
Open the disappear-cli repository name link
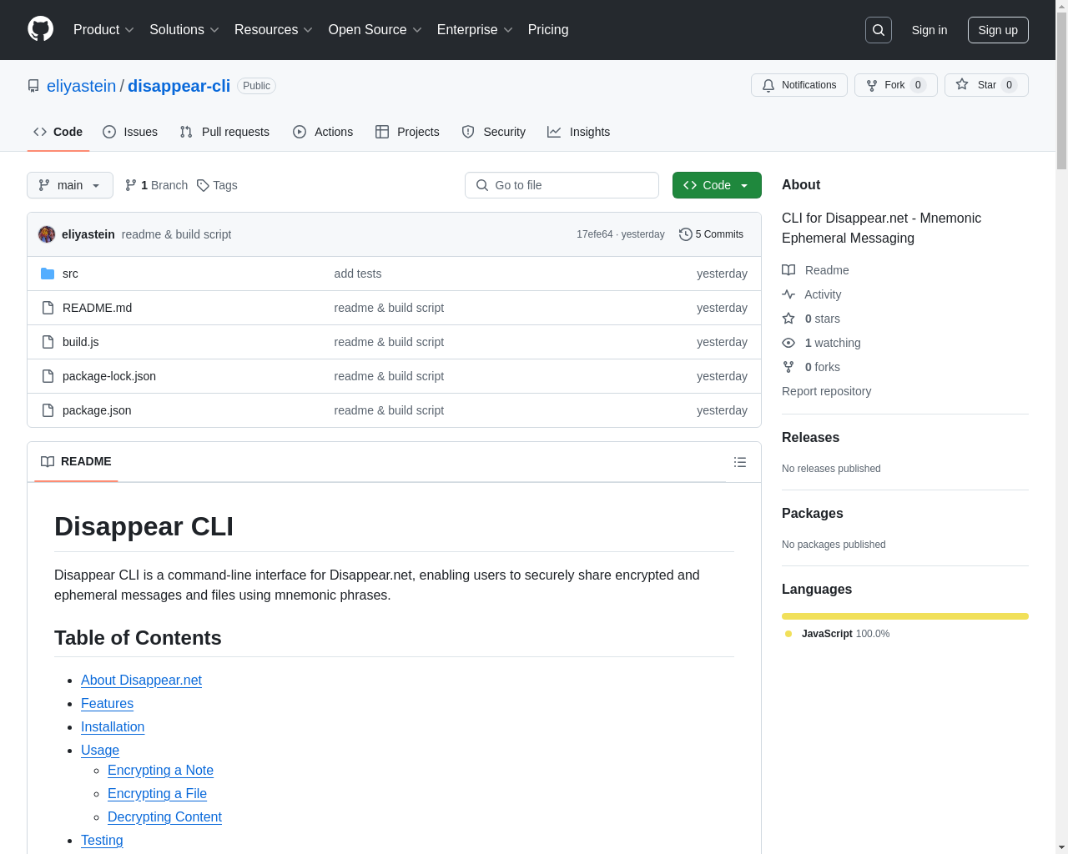point(179,86)
